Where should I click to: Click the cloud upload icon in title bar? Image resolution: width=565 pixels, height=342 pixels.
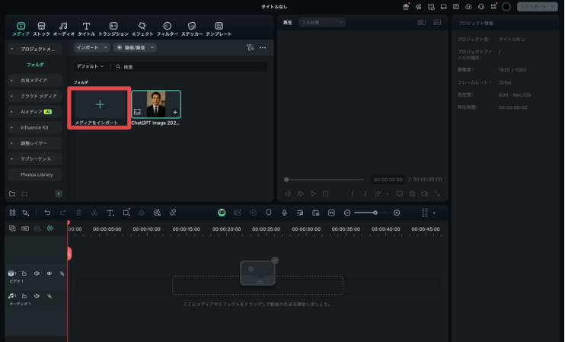tap(469, 6)
